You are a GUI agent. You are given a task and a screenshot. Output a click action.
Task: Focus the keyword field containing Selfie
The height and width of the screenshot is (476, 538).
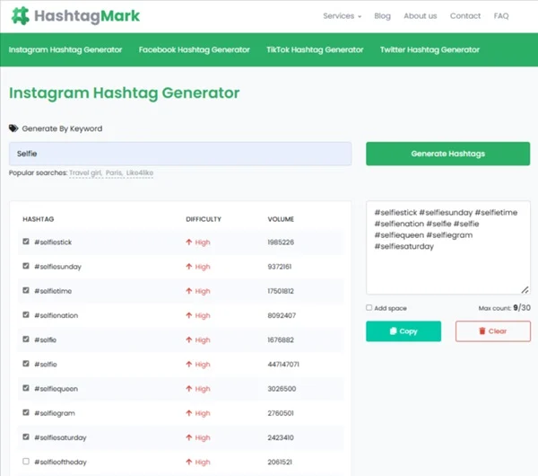point(180,154)
